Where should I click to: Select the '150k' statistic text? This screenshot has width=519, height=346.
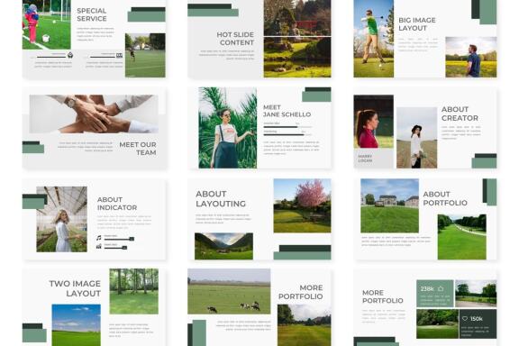[x=477, y=319]
